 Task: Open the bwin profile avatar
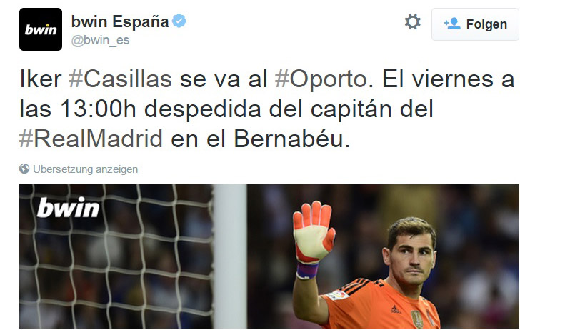click(x=40, y=29)
